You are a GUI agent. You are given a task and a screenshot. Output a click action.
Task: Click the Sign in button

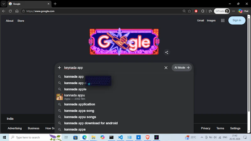(x=237, y=20)
